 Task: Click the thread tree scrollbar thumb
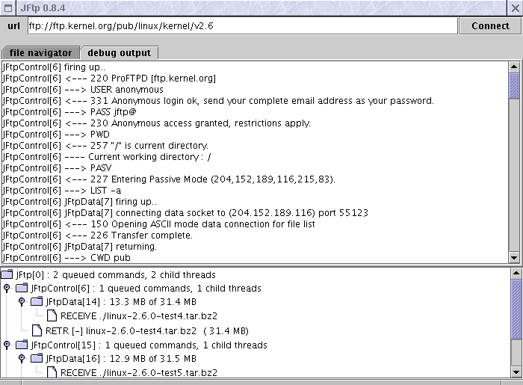(x=516, y=309)
